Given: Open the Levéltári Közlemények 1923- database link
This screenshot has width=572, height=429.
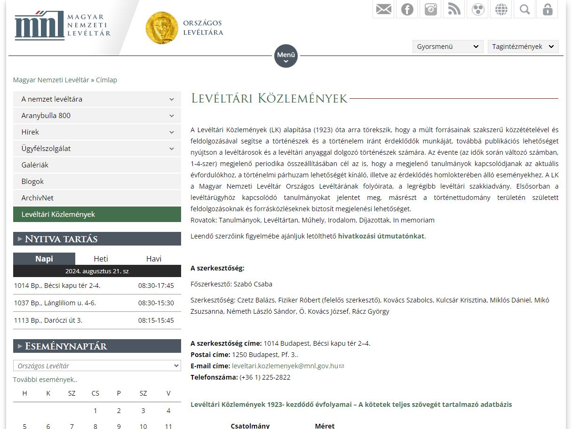Looking at the screenshot, I should (351, 405).
